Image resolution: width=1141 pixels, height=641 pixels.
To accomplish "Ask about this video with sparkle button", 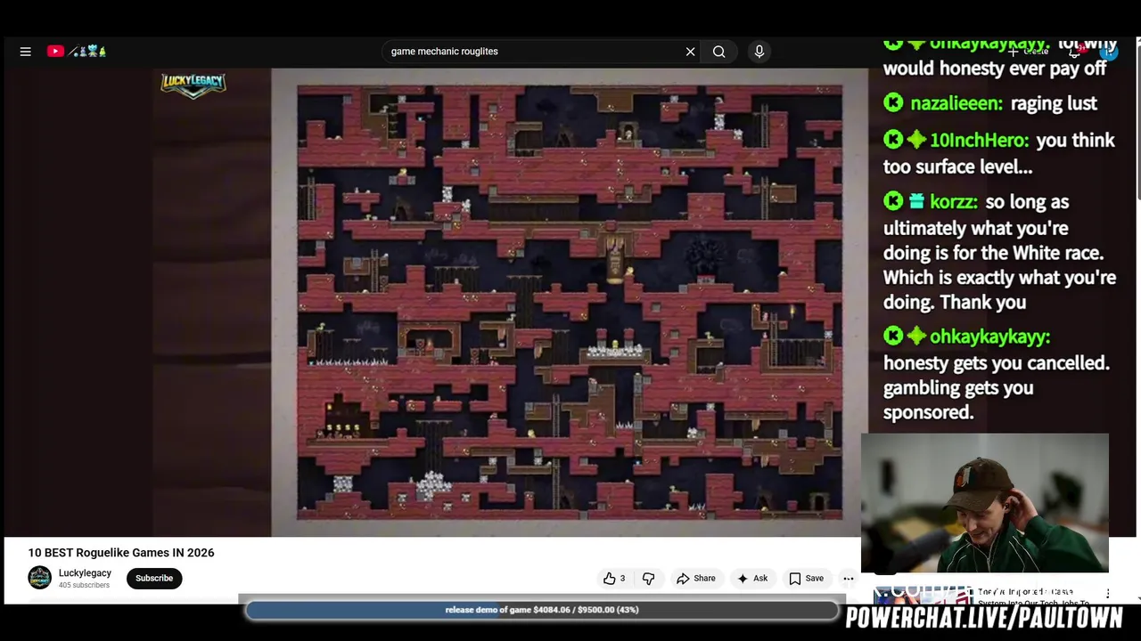I will [x=752, y=579].
